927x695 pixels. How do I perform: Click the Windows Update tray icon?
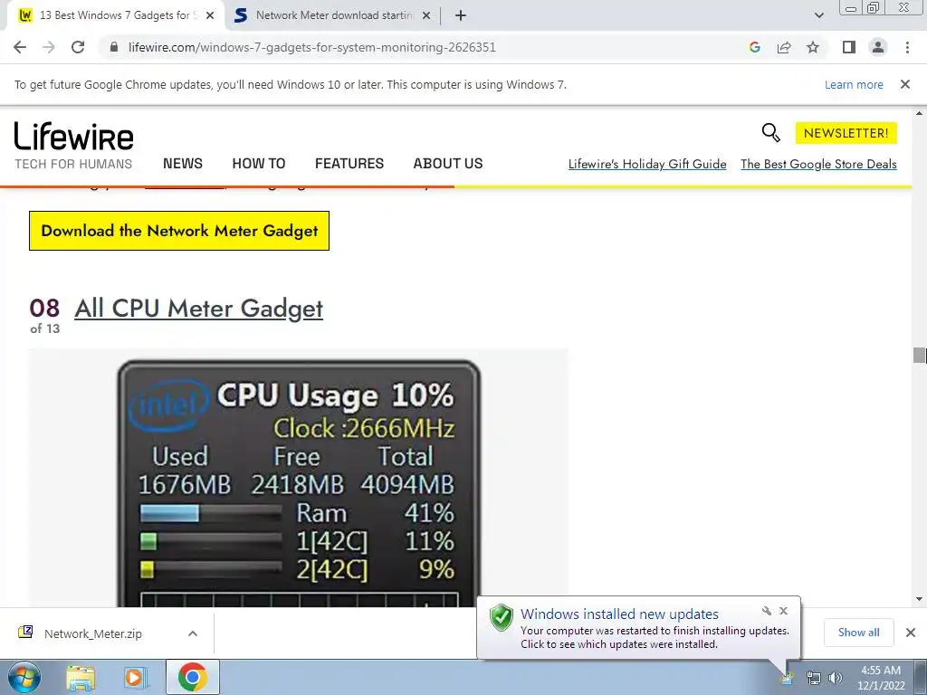click(788, 678)
